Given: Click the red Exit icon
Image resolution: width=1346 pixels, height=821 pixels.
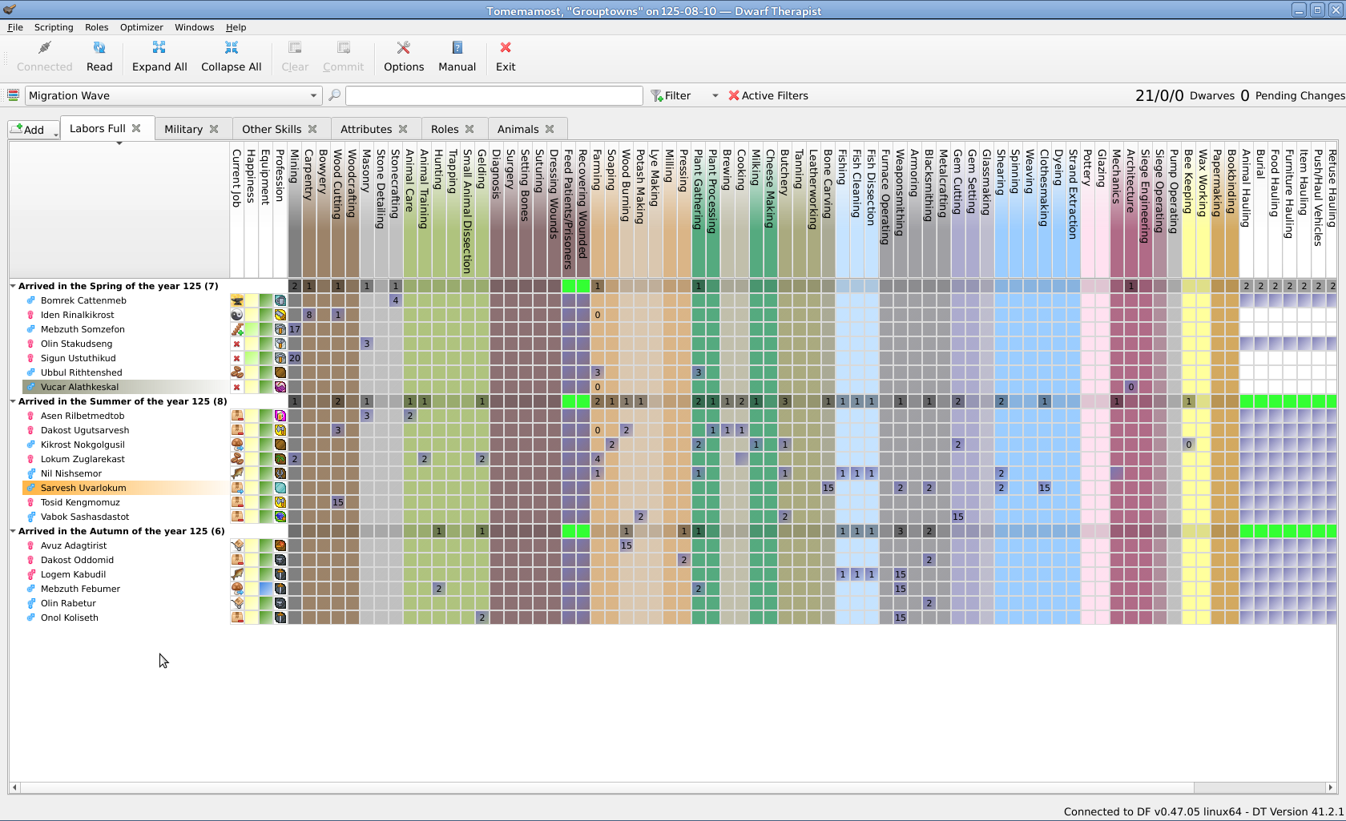Looking at the screenshot, I should 506,48.
